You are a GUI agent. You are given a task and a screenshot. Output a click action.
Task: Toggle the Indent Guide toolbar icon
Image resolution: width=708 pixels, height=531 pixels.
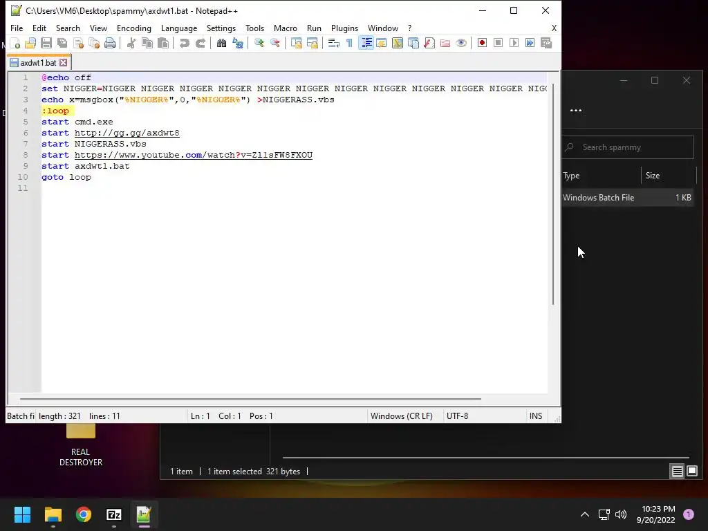click(366, 43)
